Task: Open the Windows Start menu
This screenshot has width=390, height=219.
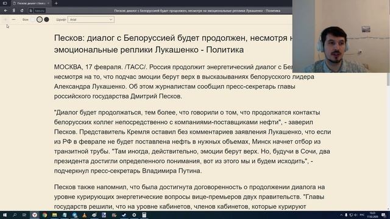Action: [5, 215]
